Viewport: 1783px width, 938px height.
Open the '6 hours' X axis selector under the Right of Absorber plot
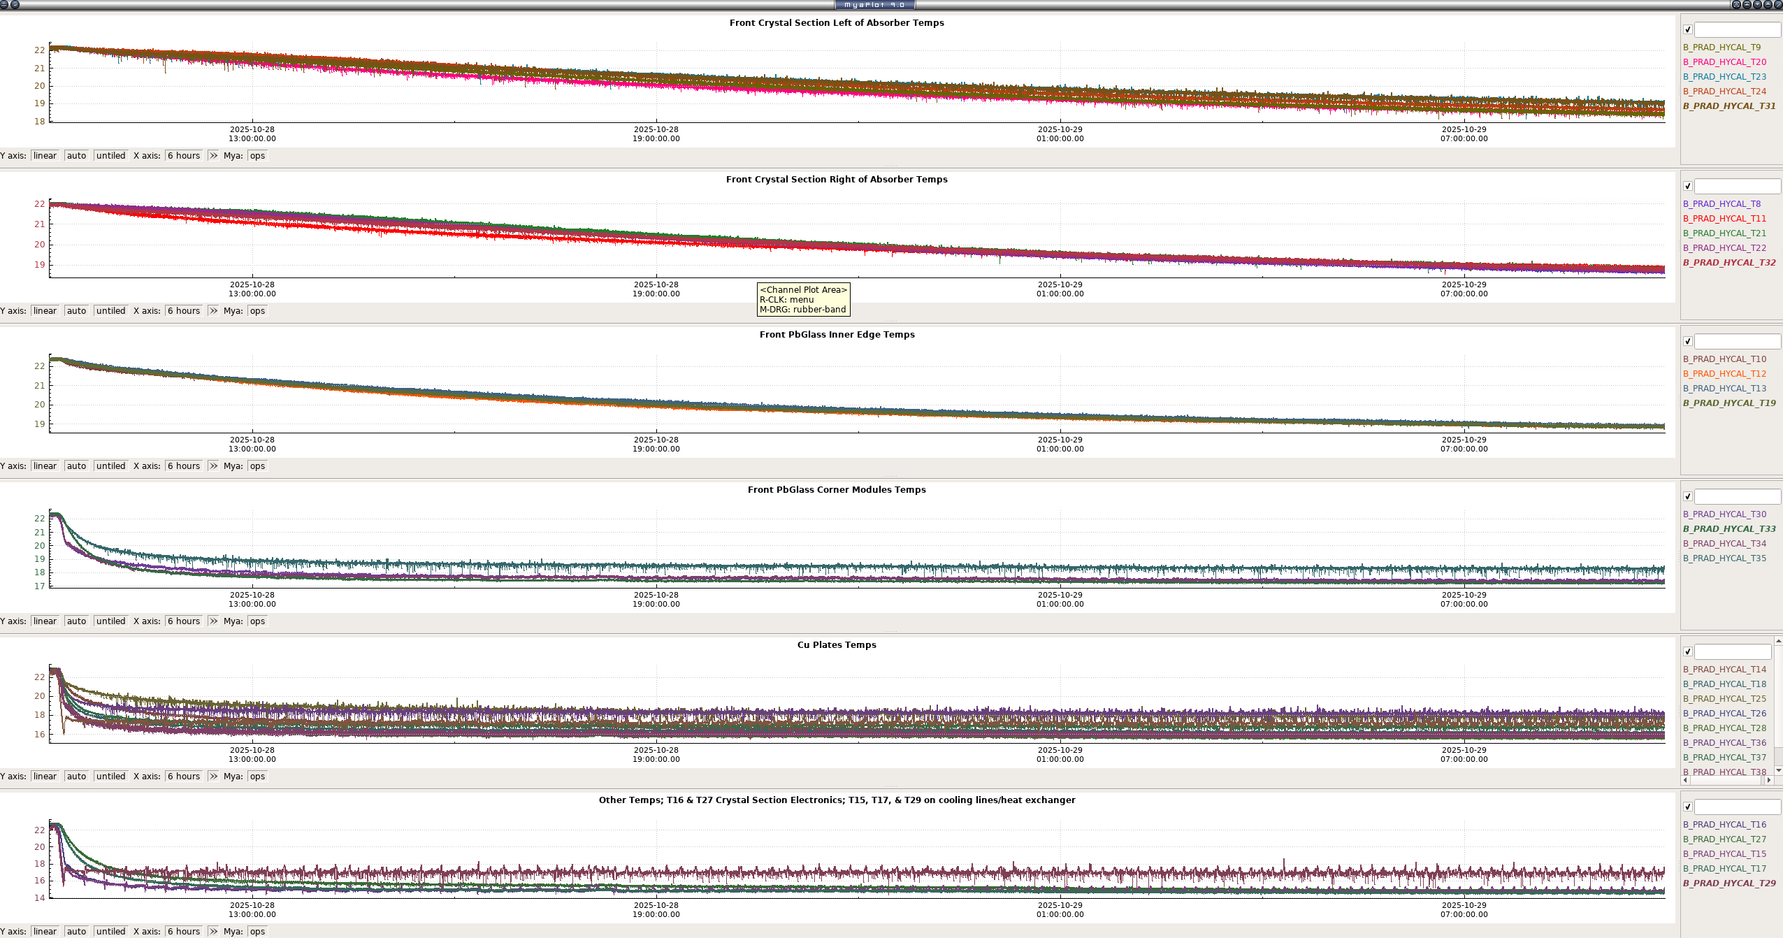(184, 311)
